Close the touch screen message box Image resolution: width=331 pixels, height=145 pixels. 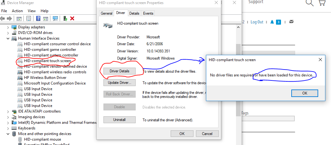click(x=320, y=60)
